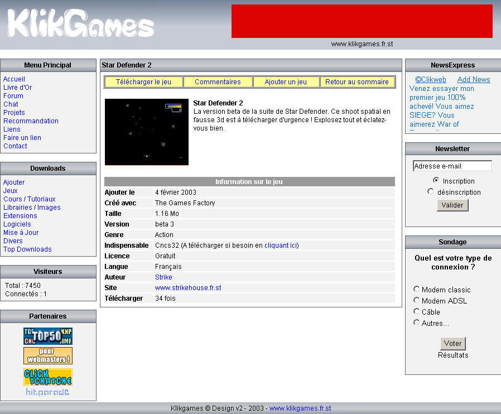
Task: Click the Français language value
Action: coord(168,266)
